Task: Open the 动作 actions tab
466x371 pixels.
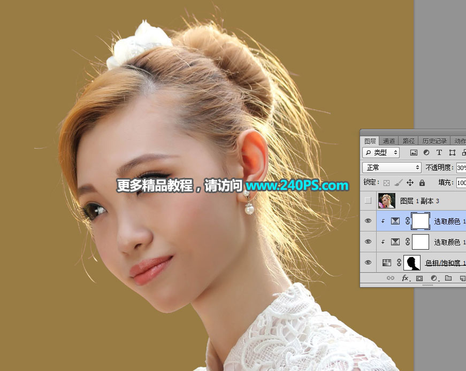Action: point(460,141)
